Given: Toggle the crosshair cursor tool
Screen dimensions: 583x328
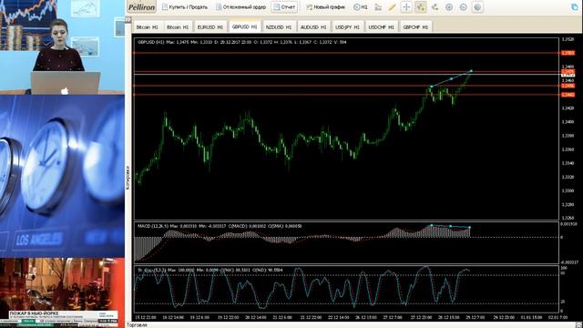Looking at the screenshot, I should 406,7.
